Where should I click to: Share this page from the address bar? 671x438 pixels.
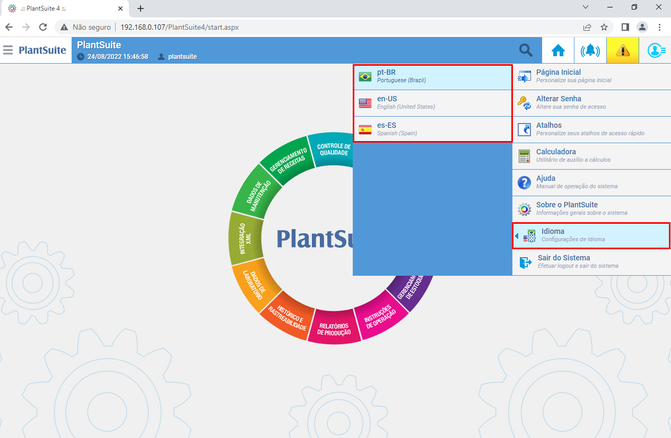[587, 27]
